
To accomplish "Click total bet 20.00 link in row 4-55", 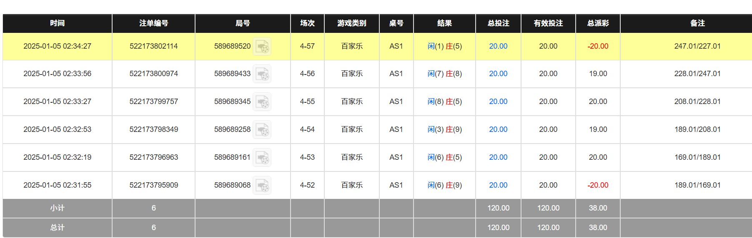I will 498,102.
